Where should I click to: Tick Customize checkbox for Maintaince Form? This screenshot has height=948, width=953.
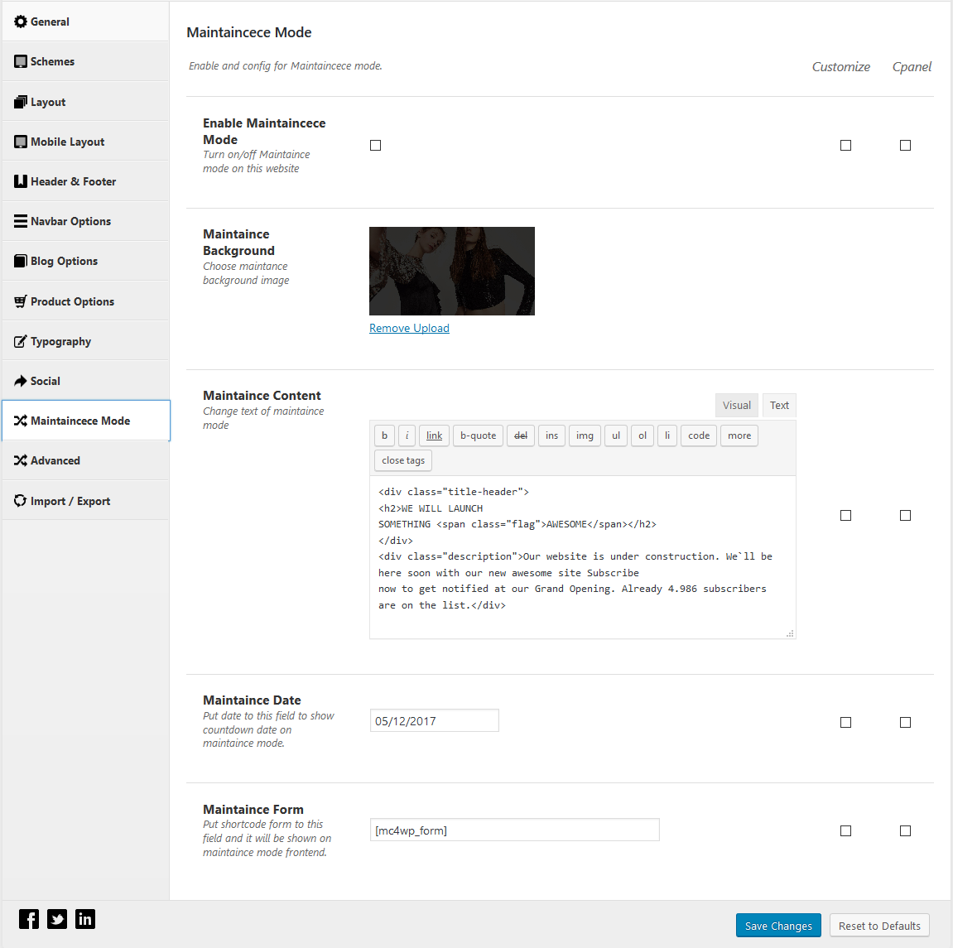pyautogui.click(x=845, y=830)
